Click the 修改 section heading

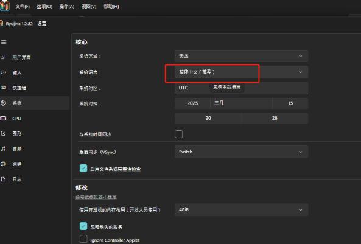pyautogui.click(x=82, y=187)
